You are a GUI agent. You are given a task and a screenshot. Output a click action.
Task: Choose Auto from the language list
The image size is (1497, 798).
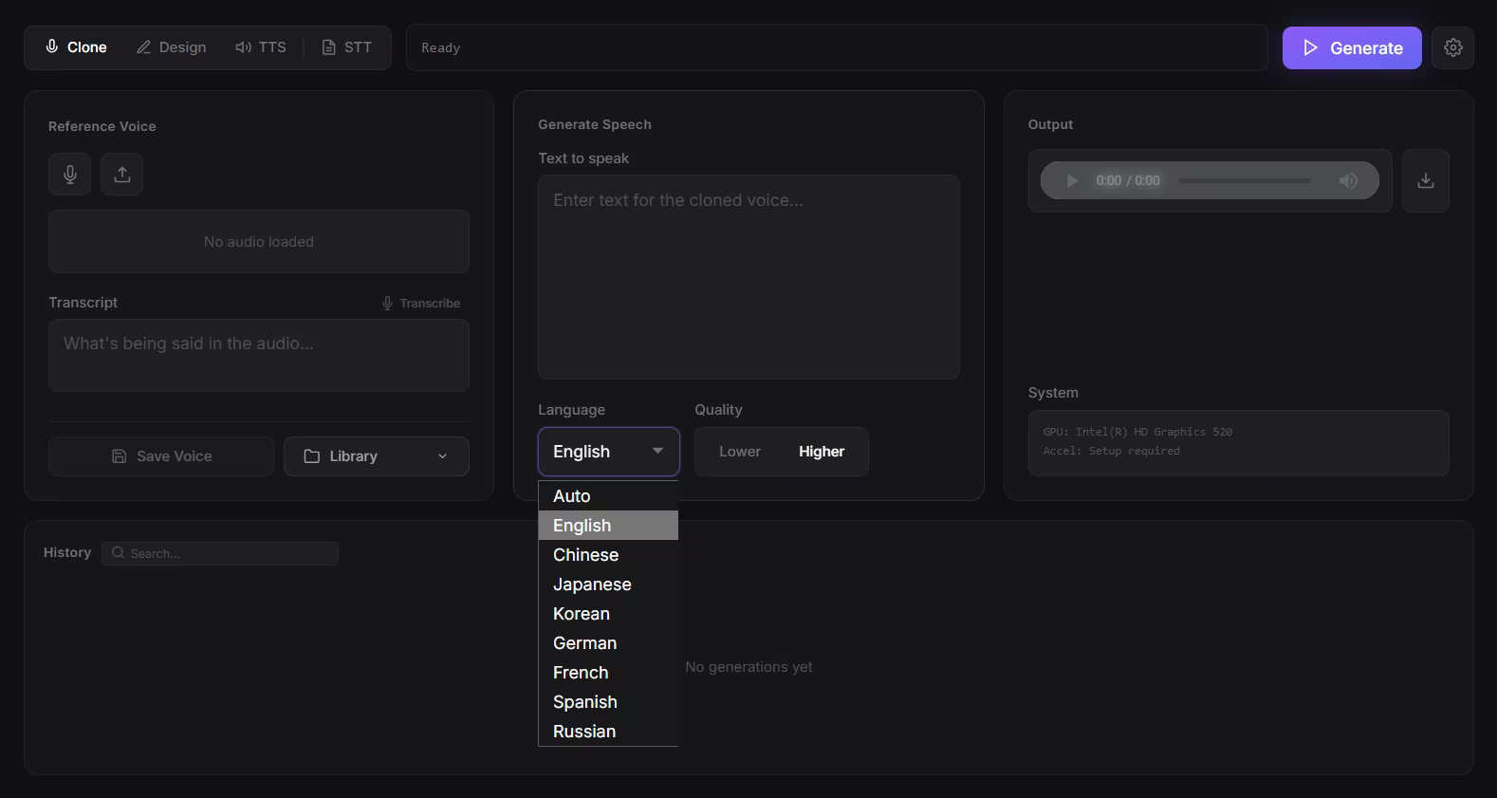coord(608,496)
